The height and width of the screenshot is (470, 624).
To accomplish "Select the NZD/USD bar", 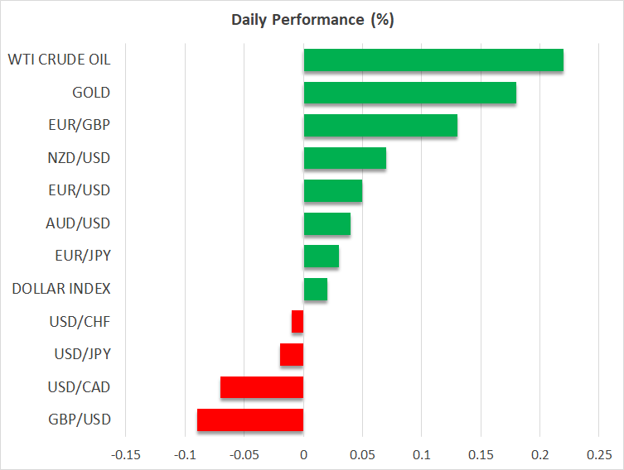I will tap(345, 158).
